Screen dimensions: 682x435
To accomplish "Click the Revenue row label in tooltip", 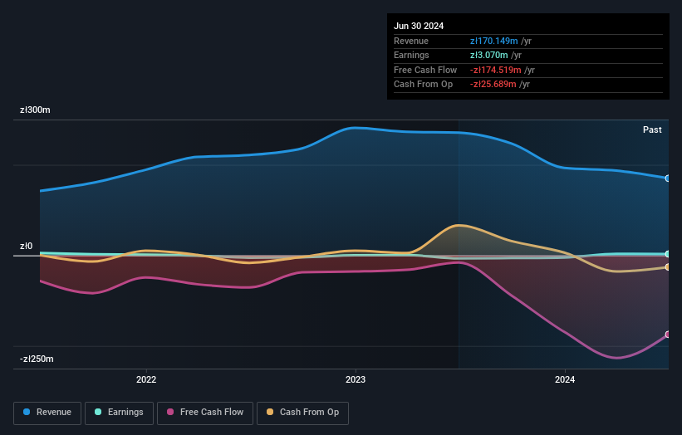I will pos(411,41).
